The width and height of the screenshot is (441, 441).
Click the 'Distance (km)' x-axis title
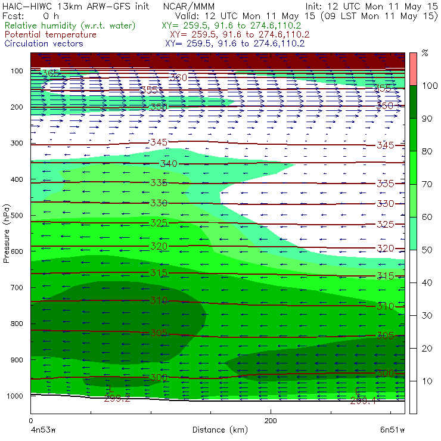click(220, 430)
